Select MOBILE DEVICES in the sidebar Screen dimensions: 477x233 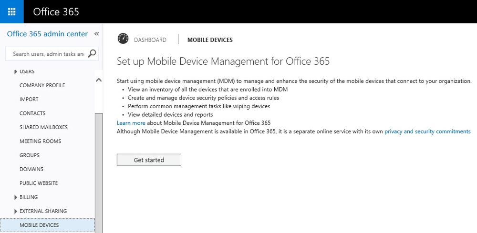coord(47,225)
